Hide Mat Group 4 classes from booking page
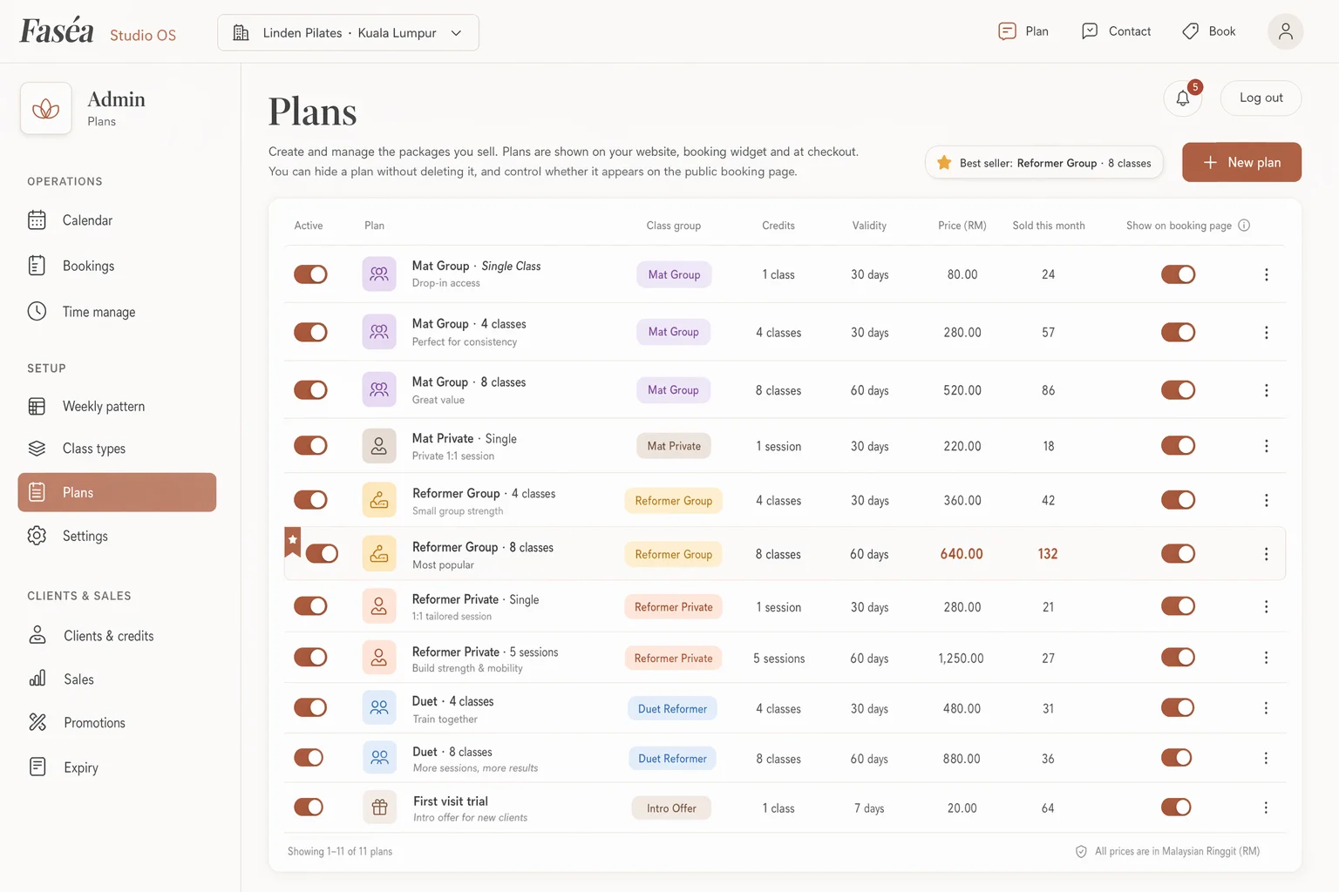This screenshot has width=1339, height=892. pos(1178,332)
